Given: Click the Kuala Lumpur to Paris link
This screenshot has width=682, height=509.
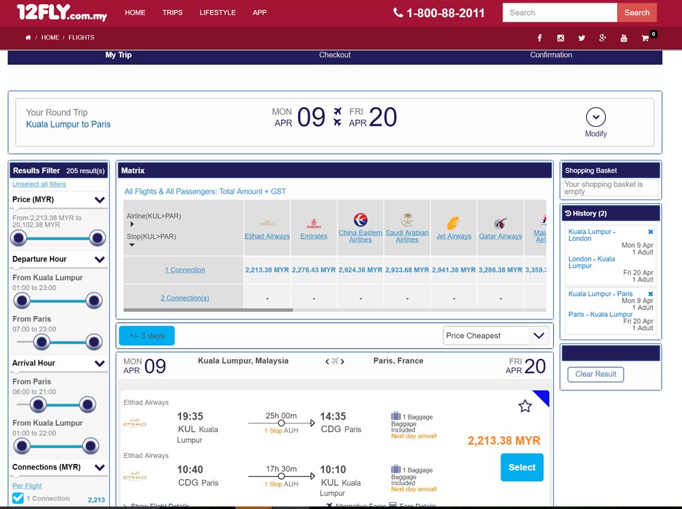Looking at the screenshot, I should pyautogui.click(x=68, y=124).
